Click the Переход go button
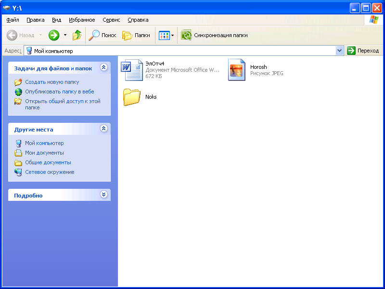Screen dimensions: 385x289 [x=363, y=51]
